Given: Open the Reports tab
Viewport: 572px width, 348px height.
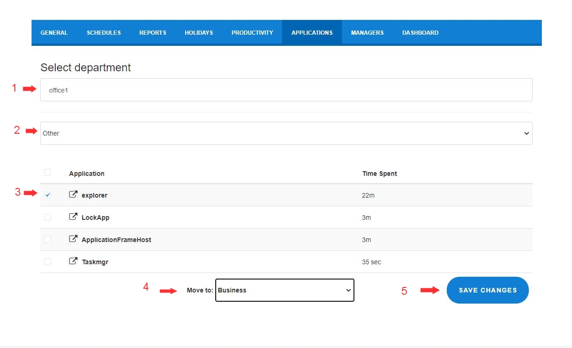Looking at the screenshot, I should coord(153,32).
